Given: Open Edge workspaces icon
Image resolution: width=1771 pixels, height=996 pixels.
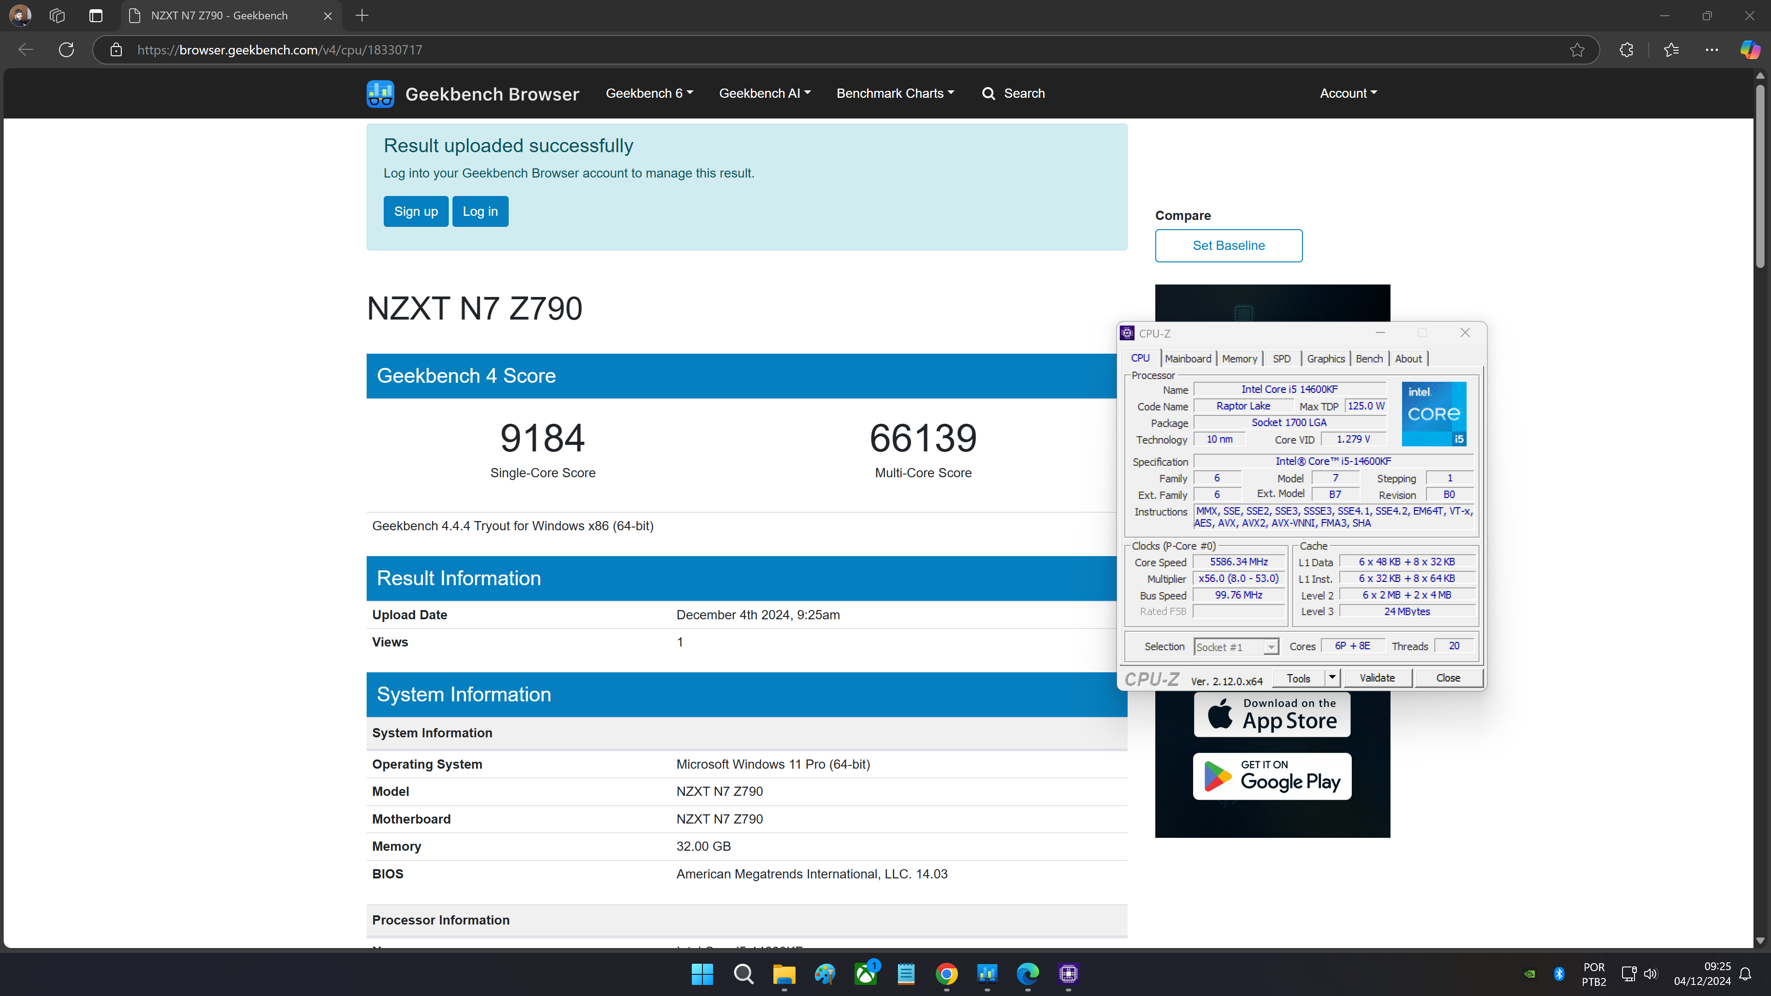Looking at the screenshot, I should [x=57, y=15].
